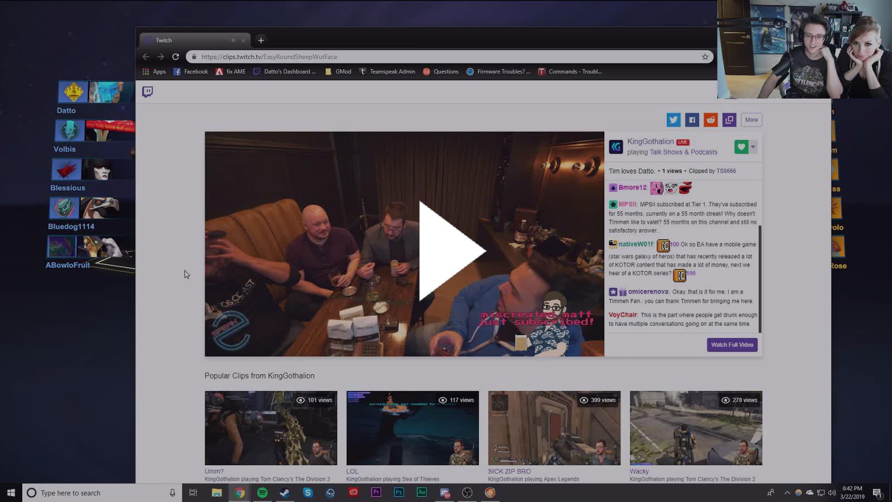892x502 pixels.
Task: Open clipper TS8666's profile
Action: pos(726,171)
